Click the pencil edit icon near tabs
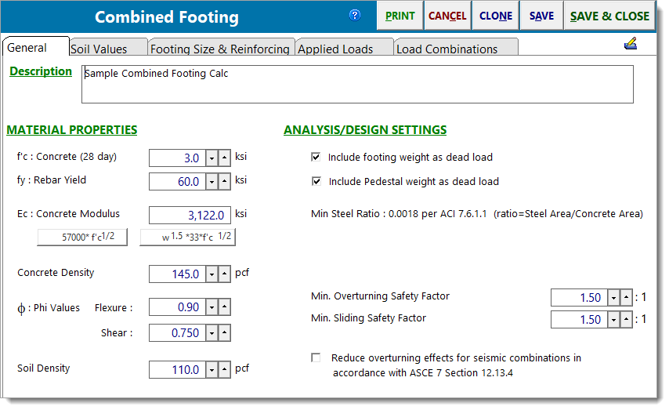The width and height of the screenshot is (669, 410). 630,44
